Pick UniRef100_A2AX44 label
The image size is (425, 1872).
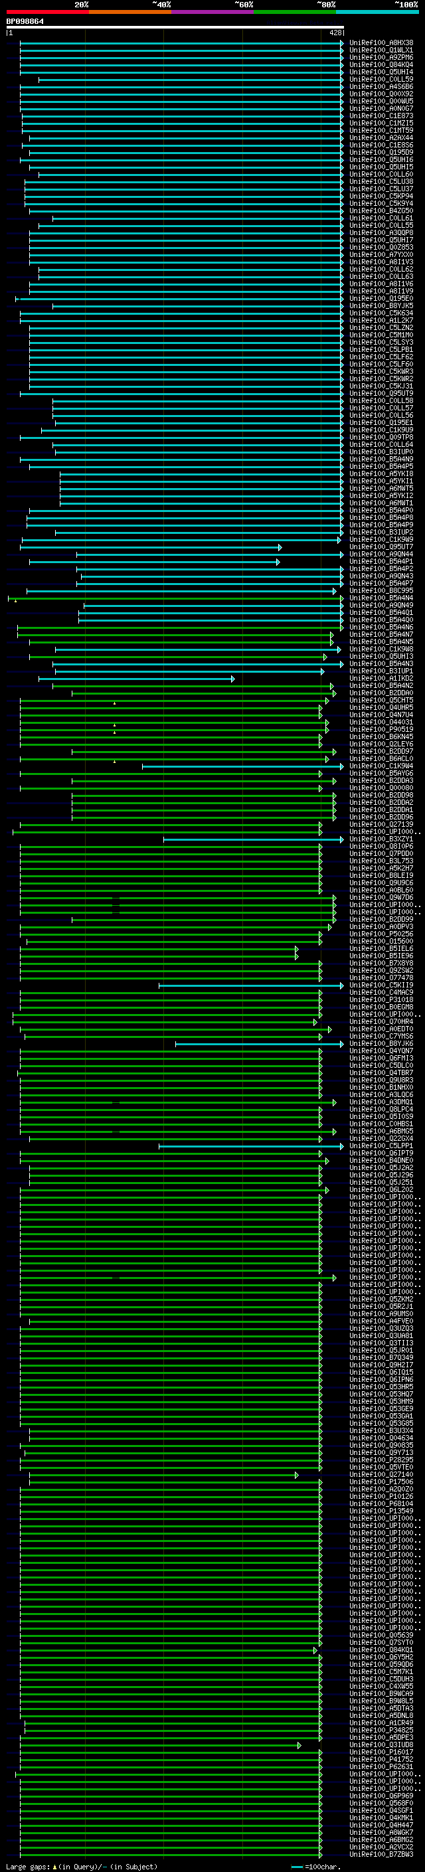(x=381, y=138)
